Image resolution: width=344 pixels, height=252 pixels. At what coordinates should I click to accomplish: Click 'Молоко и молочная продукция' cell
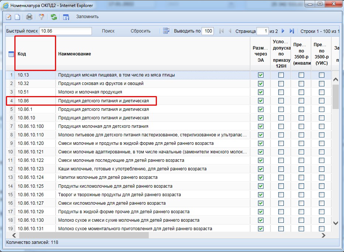[x=153, y=92]
